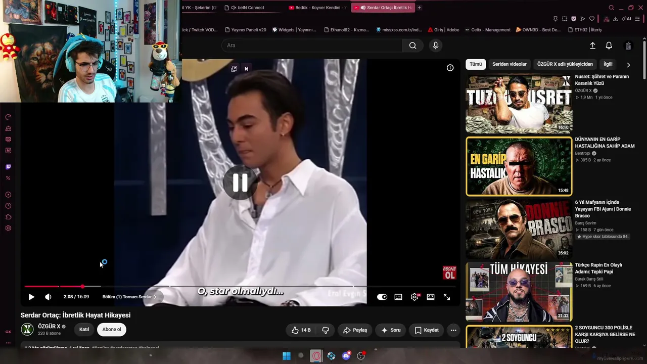Toggle subtitles on the video

pos(398,297)
